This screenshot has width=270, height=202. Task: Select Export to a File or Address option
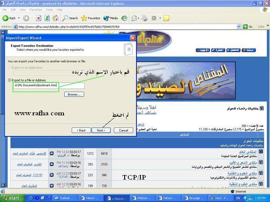click(x=9, y=80)
